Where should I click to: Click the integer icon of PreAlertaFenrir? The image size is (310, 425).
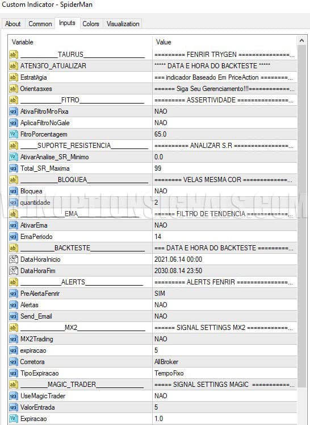point(13,294)
